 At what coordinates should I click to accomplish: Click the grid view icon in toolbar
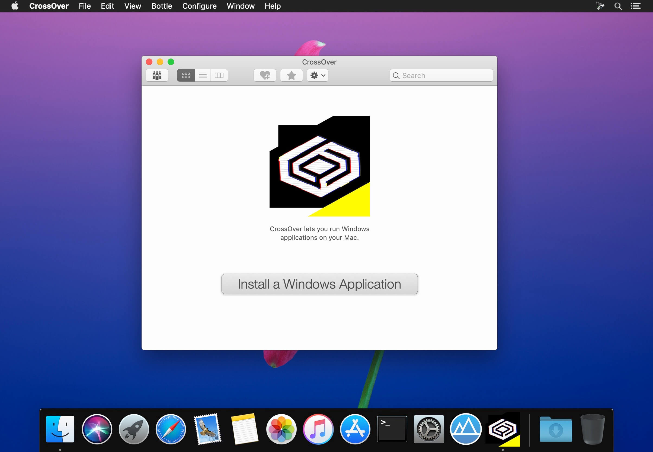tap(185, 75)
